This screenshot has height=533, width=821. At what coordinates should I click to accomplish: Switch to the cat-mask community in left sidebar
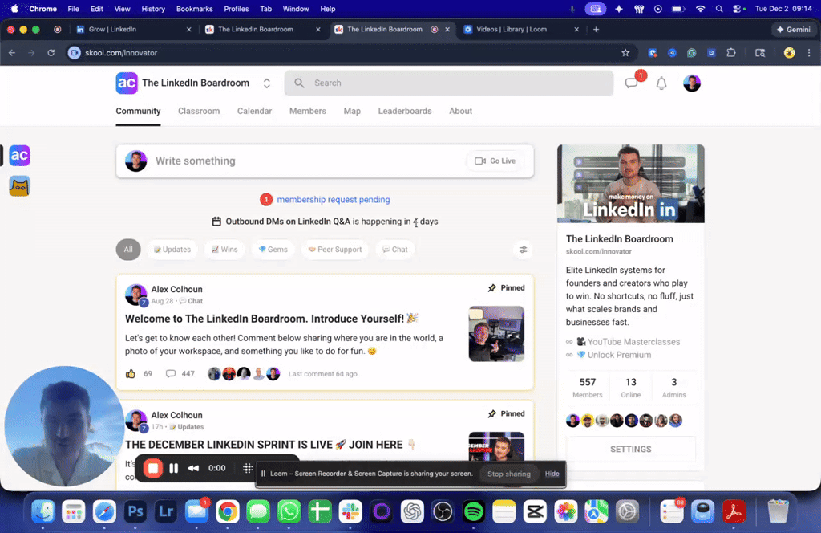point(19,186)
